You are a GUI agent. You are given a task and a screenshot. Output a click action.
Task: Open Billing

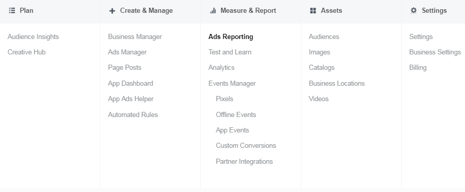(x=418, y=67)
